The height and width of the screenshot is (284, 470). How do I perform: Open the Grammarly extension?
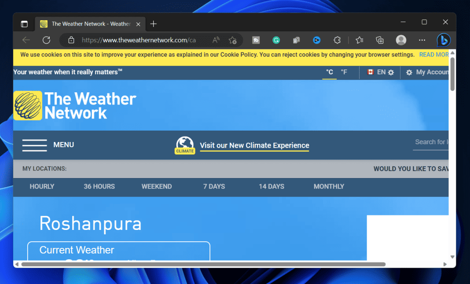click(x=276, y=40)
